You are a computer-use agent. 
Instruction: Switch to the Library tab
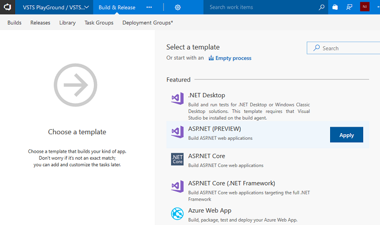(x=67, y=23)
